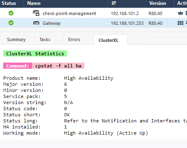Select the check-point-management name
The height and width of the screenshot is (148, 187).
pyautogui.click(x=69, y=13)
